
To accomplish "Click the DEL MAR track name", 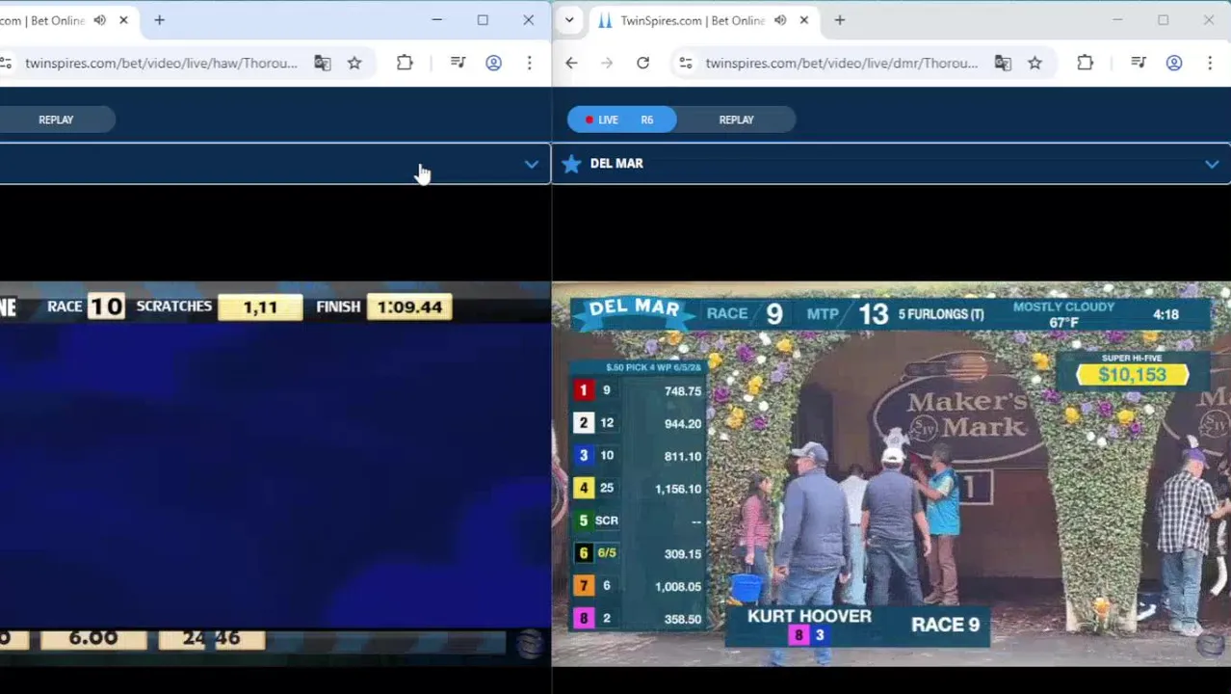I will (x=616, y=164).
